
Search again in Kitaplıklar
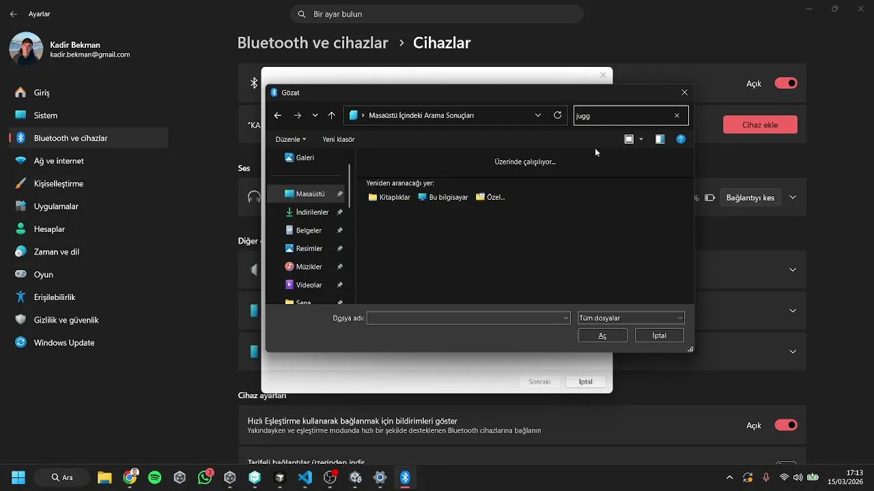click(x=389, y=197)
